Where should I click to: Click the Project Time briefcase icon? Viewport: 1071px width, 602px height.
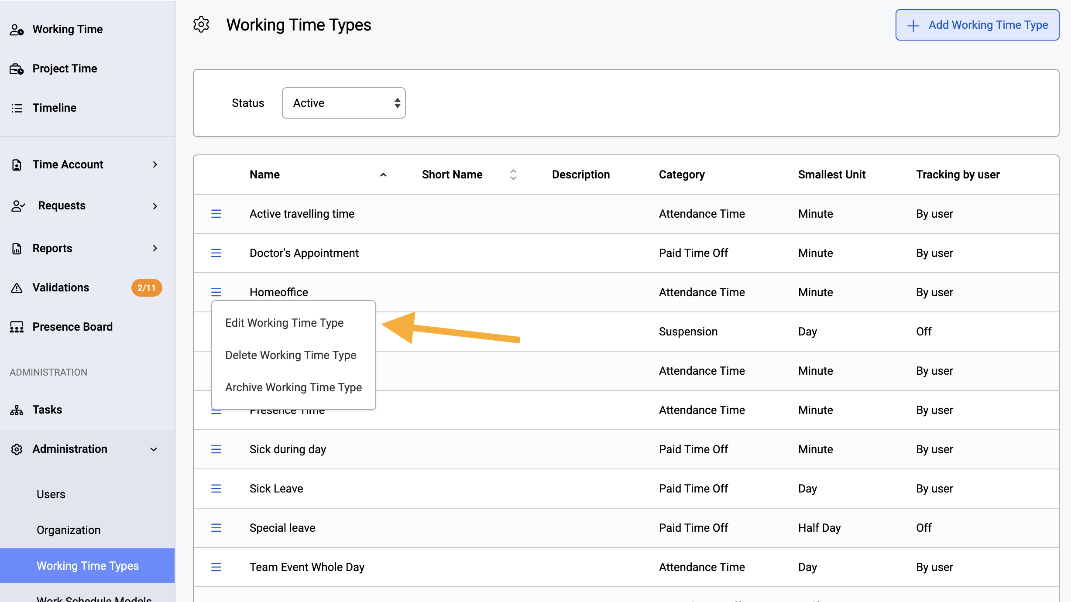coord(17,69)
